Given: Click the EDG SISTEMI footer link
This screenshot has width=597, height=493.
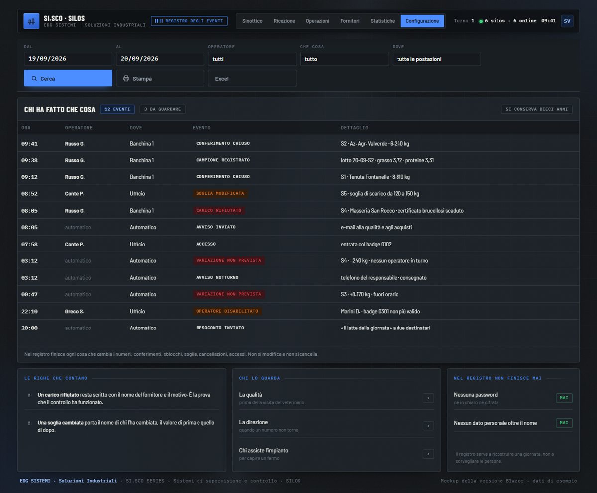Looking at the screenshot, I should pos(68,481).
